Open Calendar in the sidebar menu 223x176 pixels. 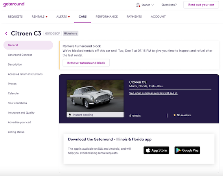coord(13,93)
